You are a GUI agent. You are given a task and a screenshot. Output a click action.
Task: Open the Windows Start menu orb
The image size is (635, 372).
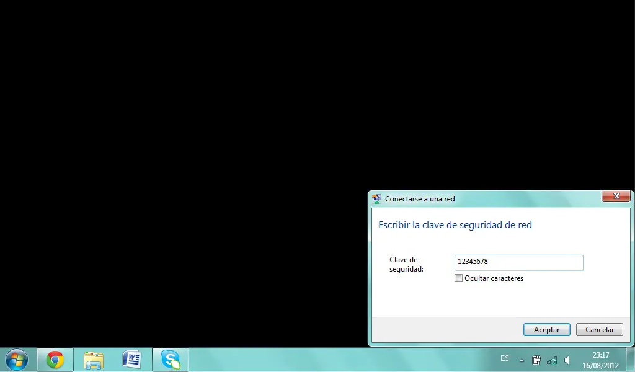point(17,360)
